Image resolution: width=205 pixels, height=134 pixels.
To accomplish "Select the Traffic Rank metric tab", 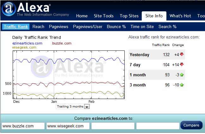I will (16, 26).
